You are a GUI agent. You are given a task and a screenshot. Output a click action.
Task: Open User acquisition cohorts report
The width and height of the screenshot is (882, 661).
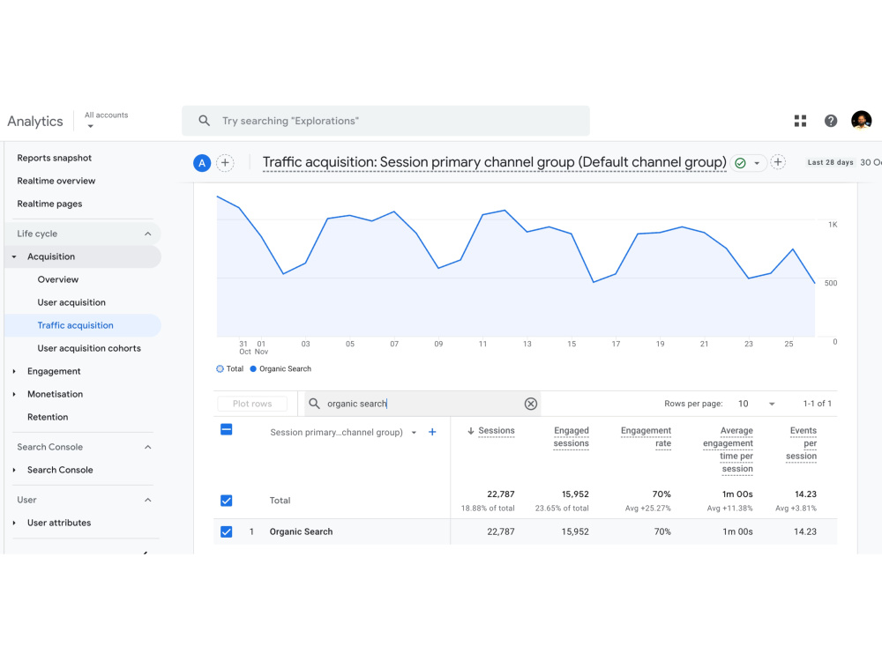[89, 348]
